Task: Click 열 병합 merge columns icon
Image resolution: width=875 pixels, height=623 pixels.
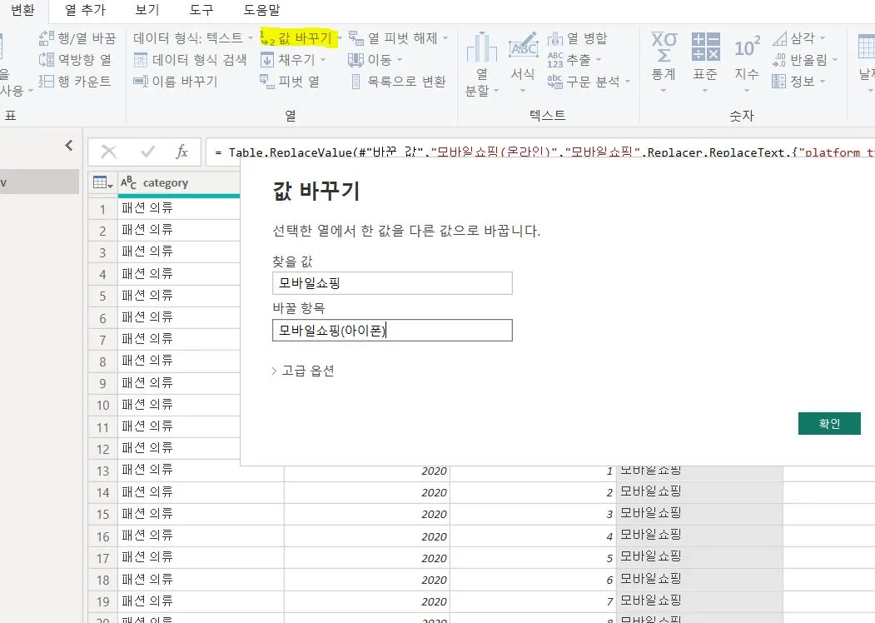Action: [555, 38]
